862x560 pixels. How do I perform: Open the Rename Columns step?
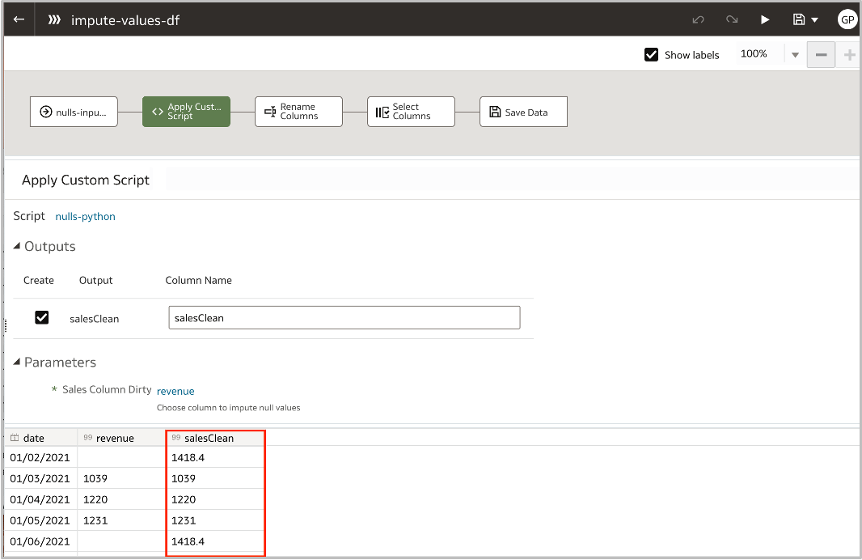298,112
